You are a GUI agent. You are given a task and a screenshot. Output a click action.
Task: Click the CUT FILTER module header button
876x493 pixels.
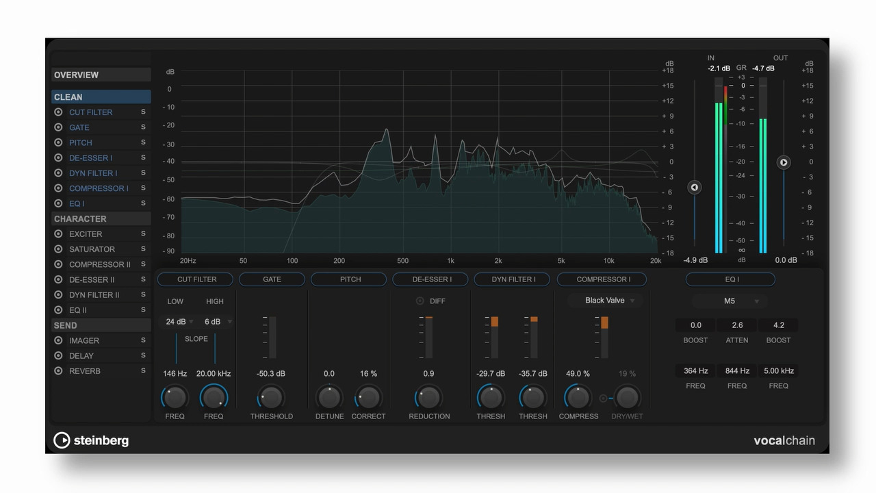point(195,279)
